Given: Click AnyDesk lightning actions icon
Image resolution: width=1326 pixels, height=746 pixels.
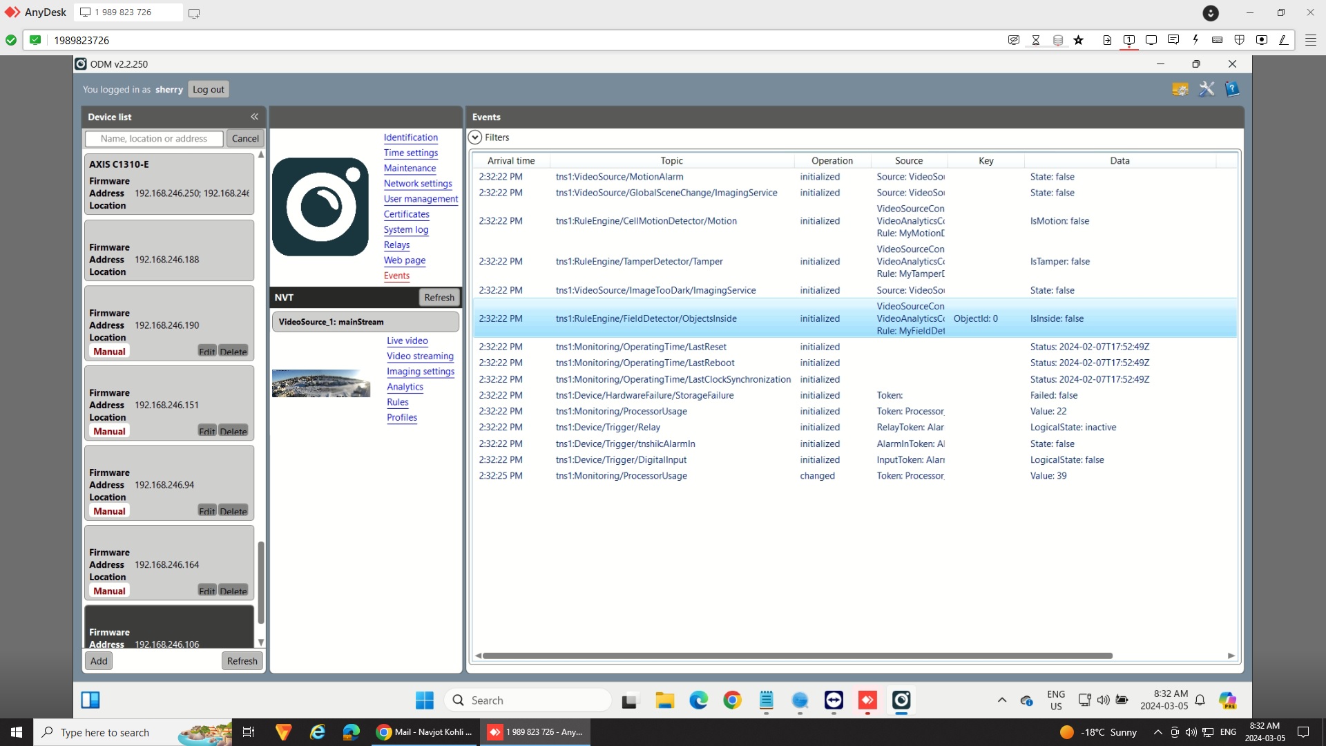Looking at the screenshot, I should coord(1195,40).
